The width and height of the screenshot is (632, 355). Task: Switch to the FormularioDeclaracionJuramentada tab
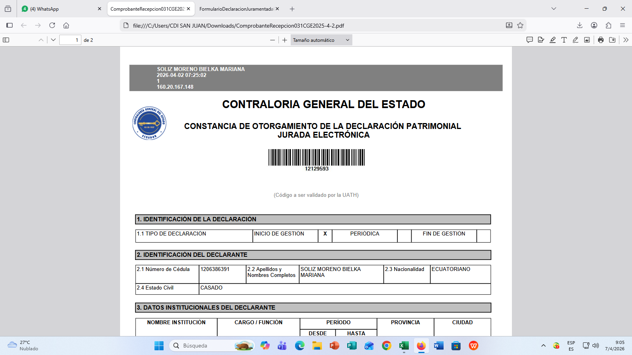[x=236, y=9]
